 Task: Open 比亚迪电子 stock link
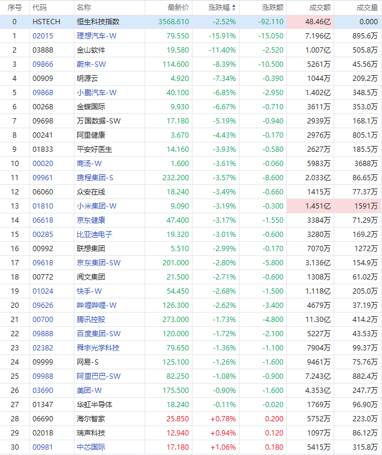pos(94,235)
